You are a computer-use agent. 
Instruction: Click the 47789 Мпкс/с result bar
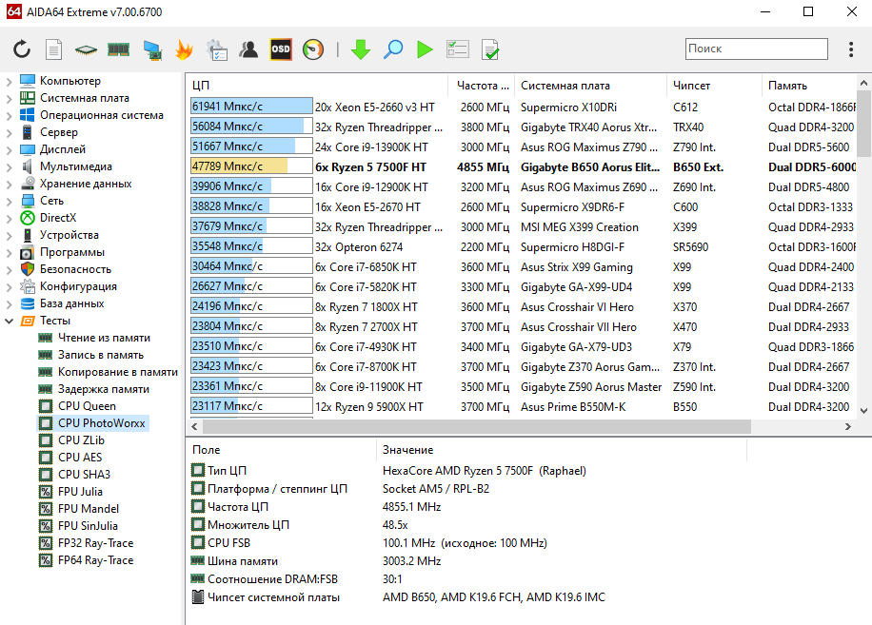pyautogui.click(x=251, y=166)
